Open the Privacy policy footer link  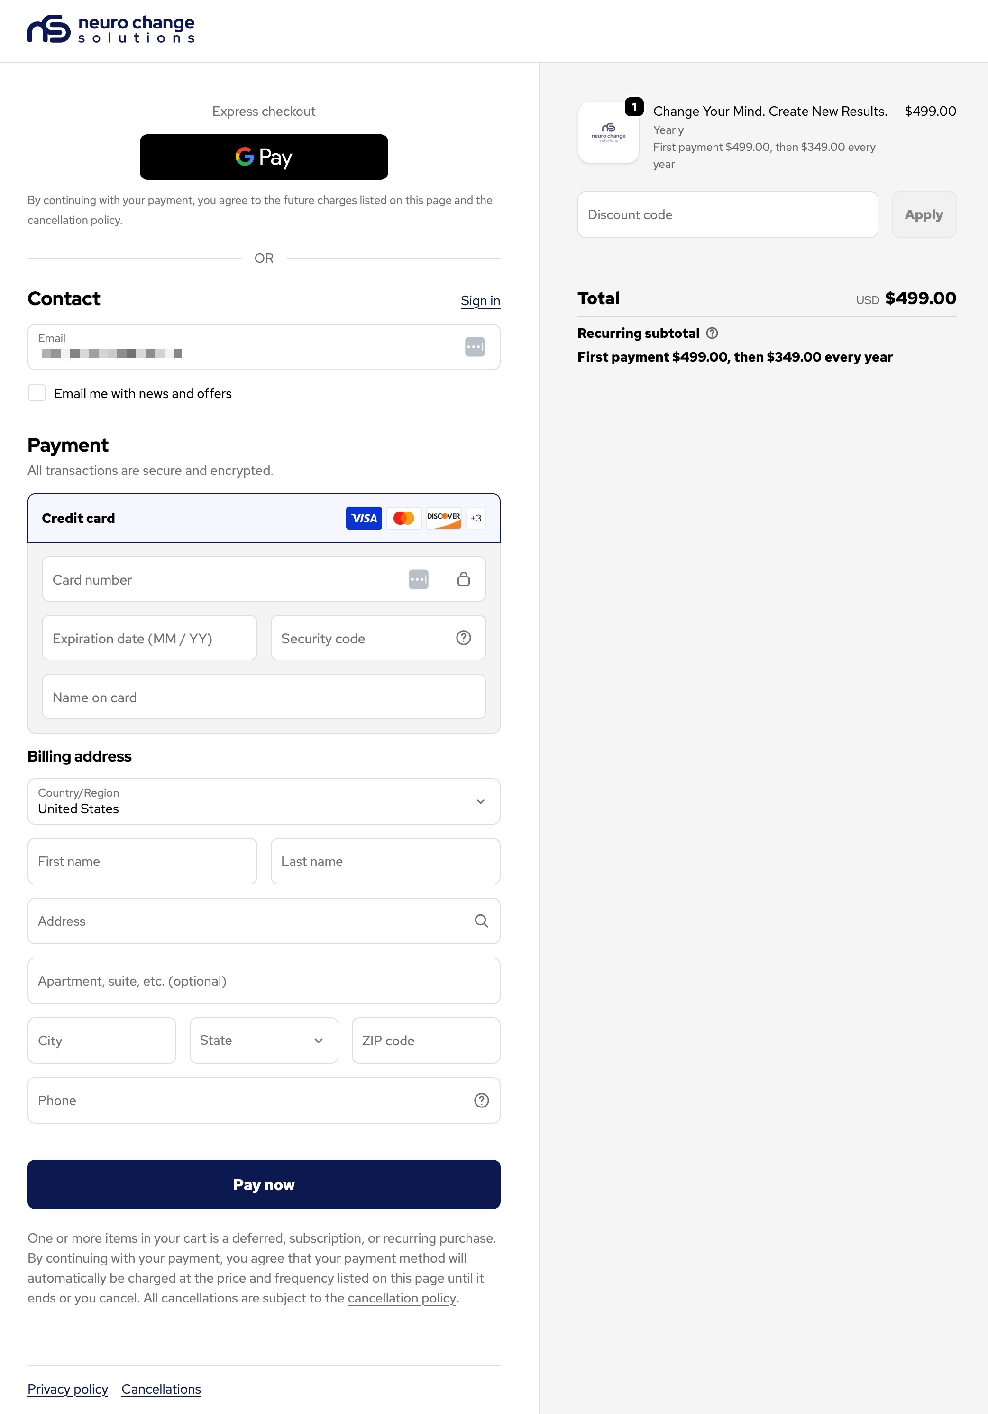[68, 1389]
